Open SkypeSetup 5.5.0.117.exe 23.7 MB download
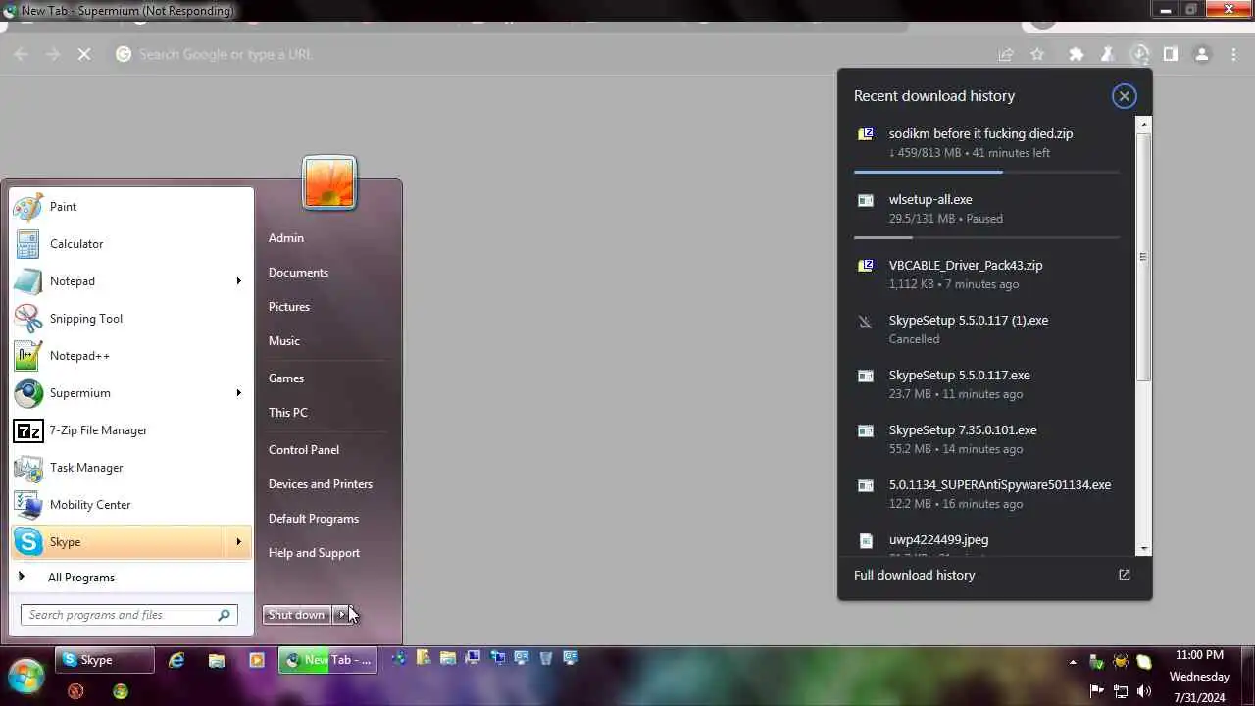1255x706 pixels. pyautogui.click(x=987, y=384)
